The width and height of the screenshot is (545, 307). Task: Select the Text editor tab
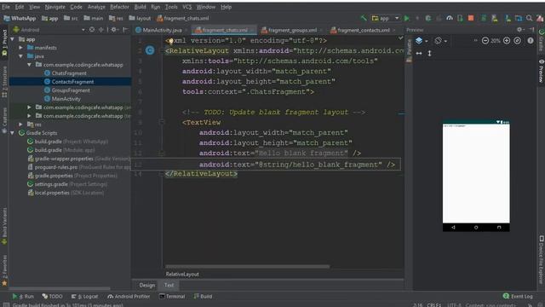(x=169, y=285)
